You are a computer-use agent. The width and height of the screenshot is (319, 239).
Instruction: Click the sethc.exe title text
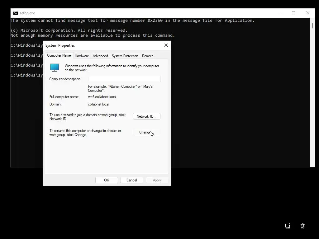pyautogui.click(x=27, y=13)
